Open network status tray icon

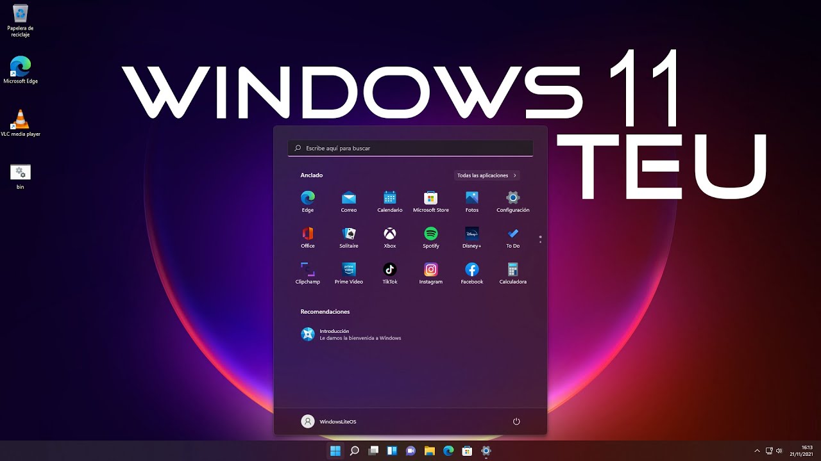(769, 451)
